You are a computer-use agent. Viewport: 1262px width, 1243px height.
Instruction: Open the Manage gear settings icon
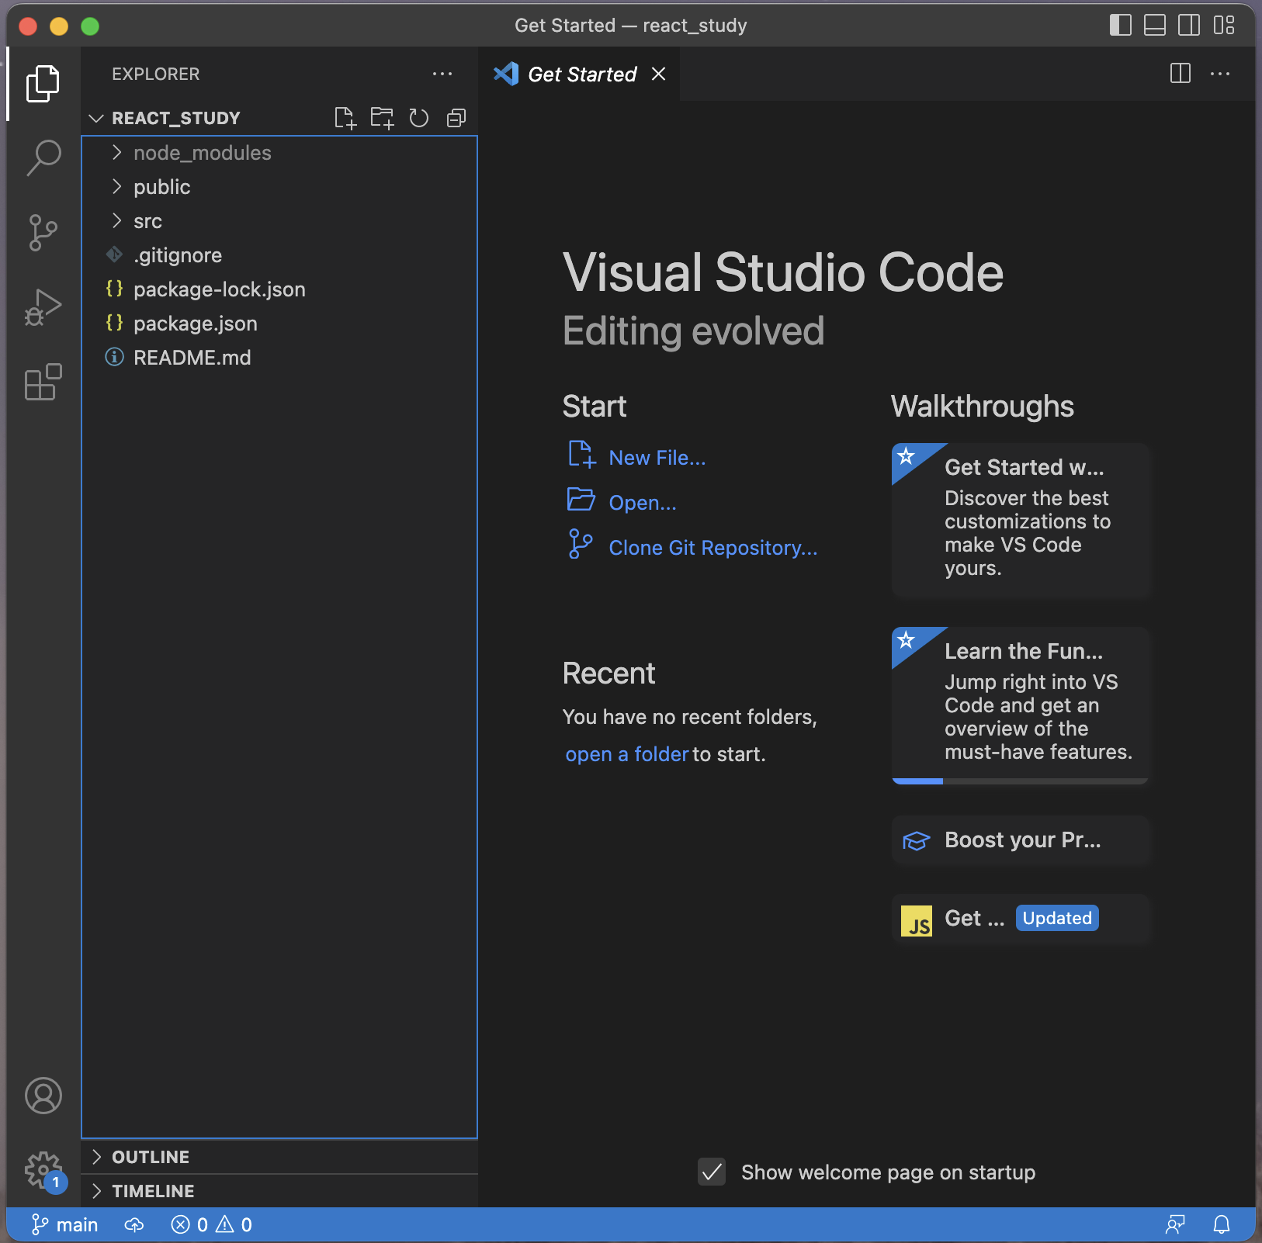click(x=43, y=1170)
